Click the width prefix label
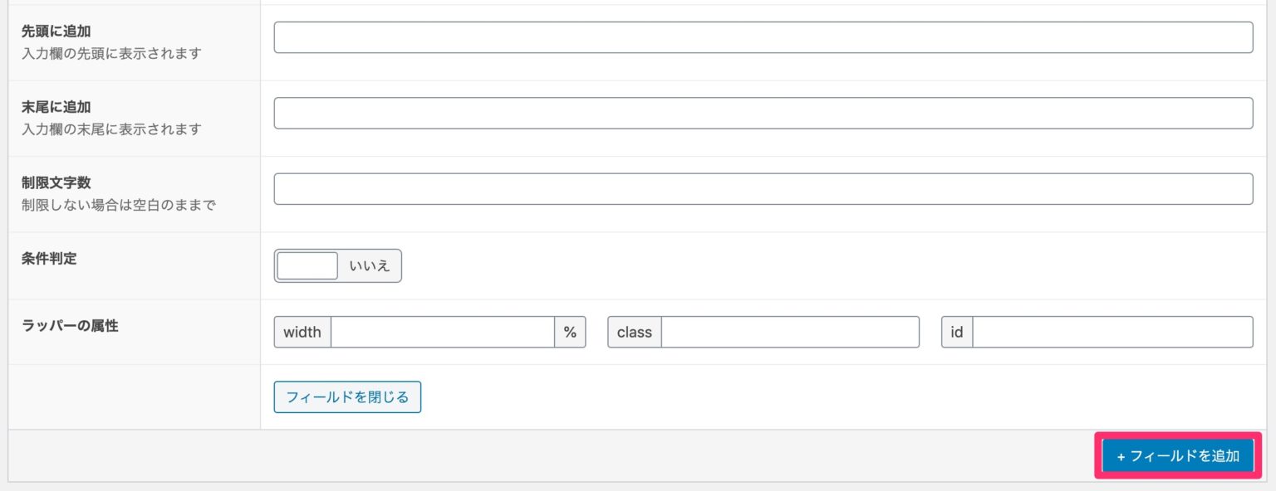This screenshot has height=491, width=1276. click(302, 332)
